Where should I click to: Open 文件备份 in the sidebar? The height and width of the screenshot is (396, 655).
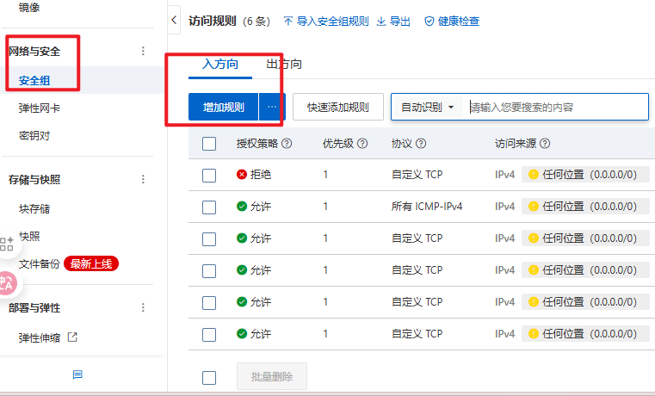(x=40, y=264)
